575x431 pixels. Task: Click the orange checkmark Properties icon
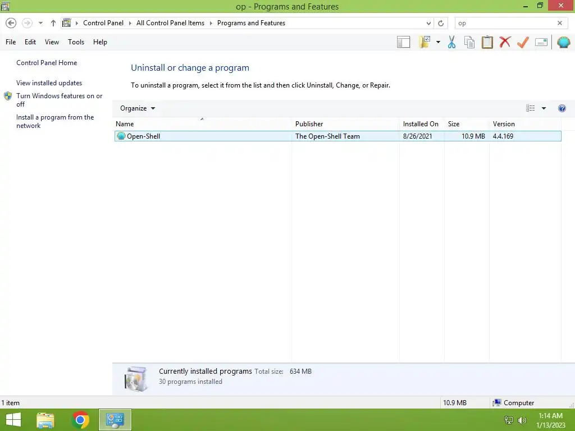click(523, 42)
